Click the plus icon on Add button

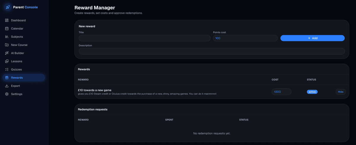coord(309,38)
